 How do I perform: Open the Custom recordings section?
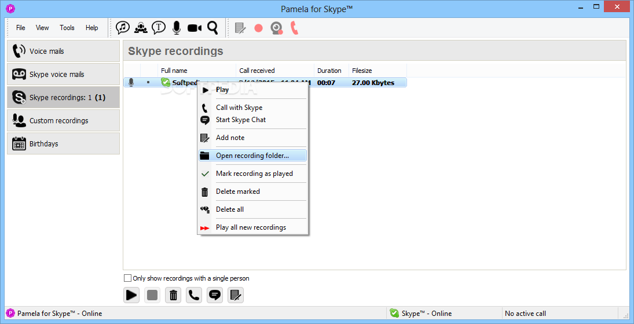coord(64,120)
